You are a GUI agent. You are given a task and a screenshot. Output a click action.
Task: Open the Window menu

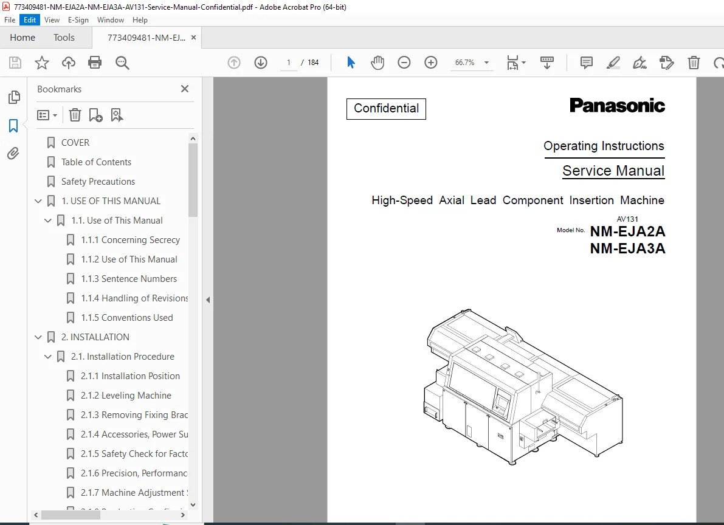pyautogui.click(x=111, y=20)
